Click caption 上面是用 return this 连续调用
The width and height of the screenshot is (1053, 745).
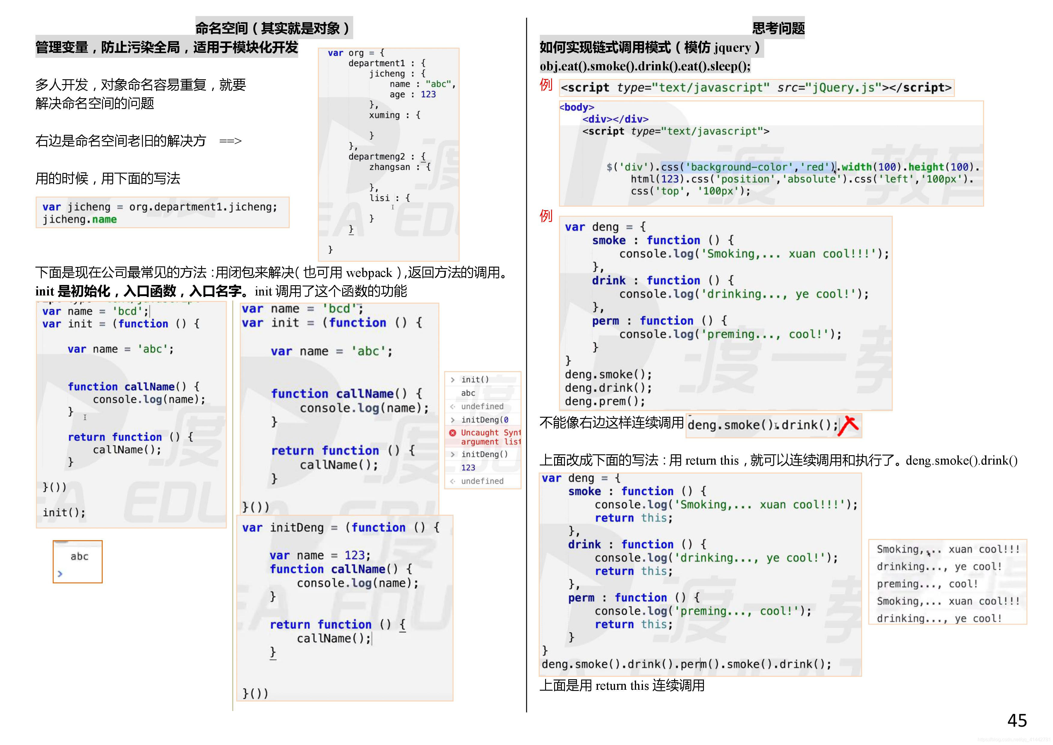(x=622, y=685)
